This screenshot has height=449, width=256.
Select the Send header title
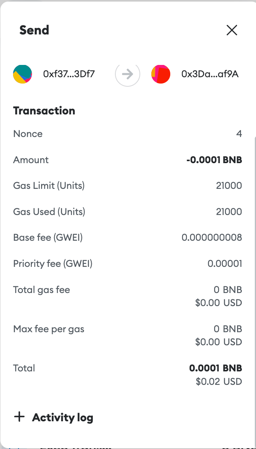[x=34, y=30]
